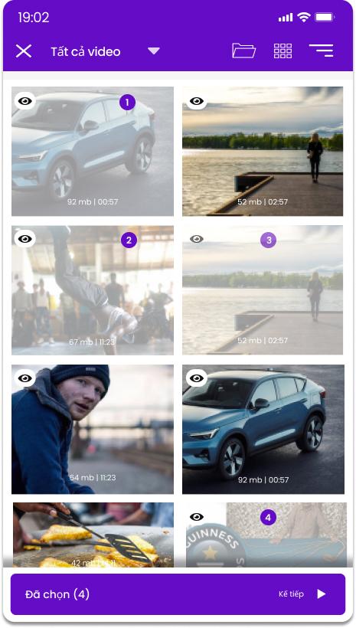Tap the Kế tiếp next button
This screenshot has width=356, height=628.
tap(291, 594)
